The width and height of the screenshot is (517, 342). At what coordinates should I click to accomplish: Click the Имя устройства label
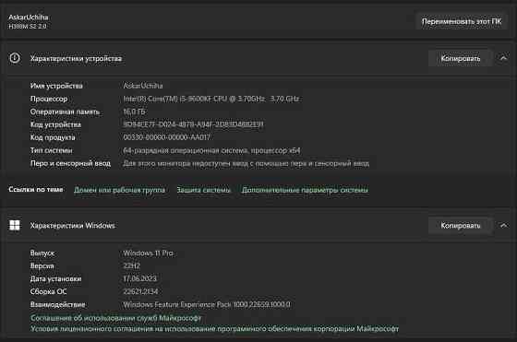click(56, 86)
